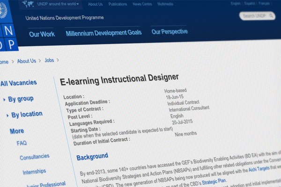Open the Our Work section

pos(42,34)
